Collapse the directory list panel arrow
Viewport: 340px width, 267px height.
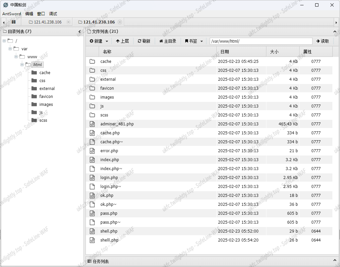pos(80,31)
